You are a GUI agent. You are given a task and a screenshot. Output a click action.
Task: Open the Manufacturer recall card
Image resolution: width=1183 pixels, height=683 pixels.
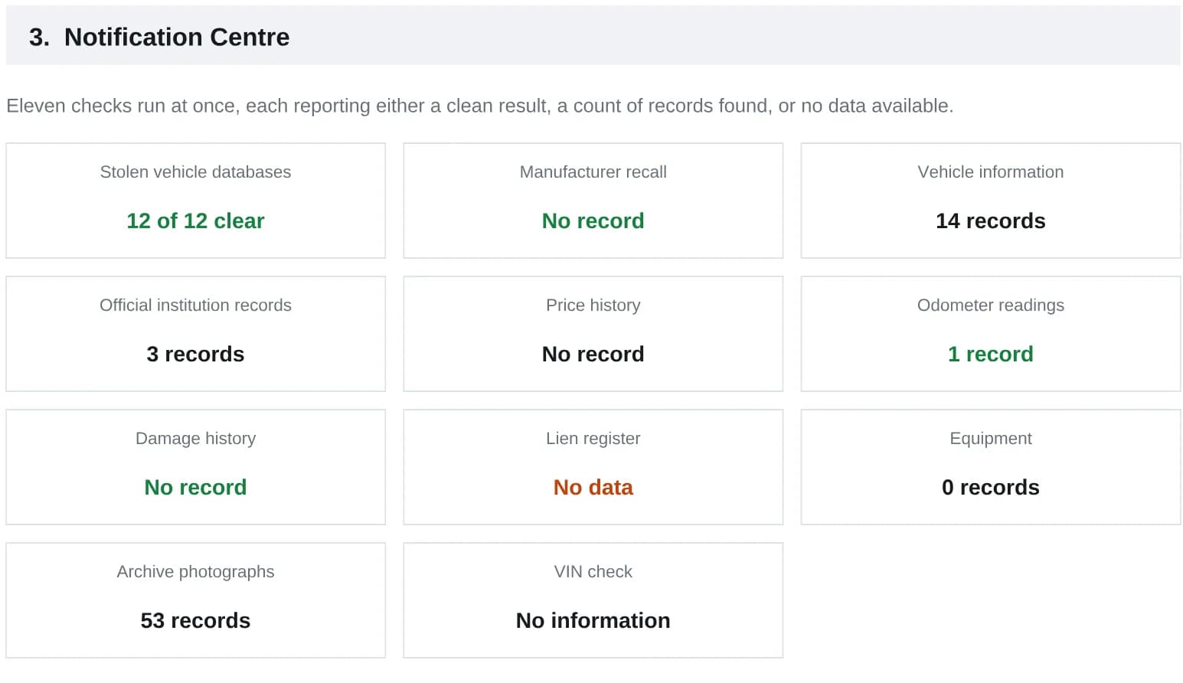pos(593,201)
